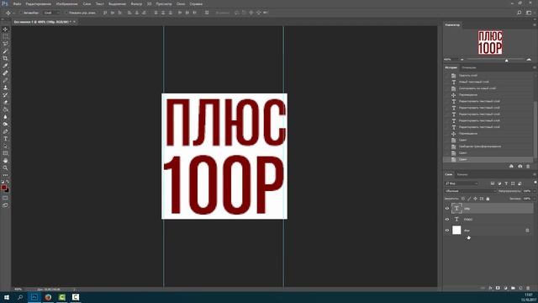This screenshot has height=303, width=538.
Task: Select the Hand tool
Action: click(5, 161)
